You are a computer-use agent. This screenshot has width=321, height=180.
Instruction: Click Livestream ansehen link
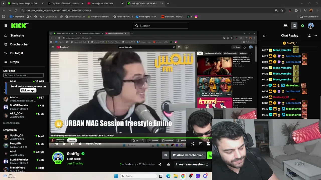click(x=192, y=164)
